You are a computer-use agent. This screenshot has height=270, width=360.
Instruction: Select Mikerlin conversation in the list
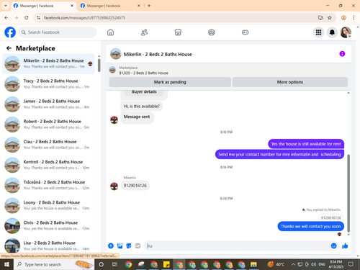[49, 64]
